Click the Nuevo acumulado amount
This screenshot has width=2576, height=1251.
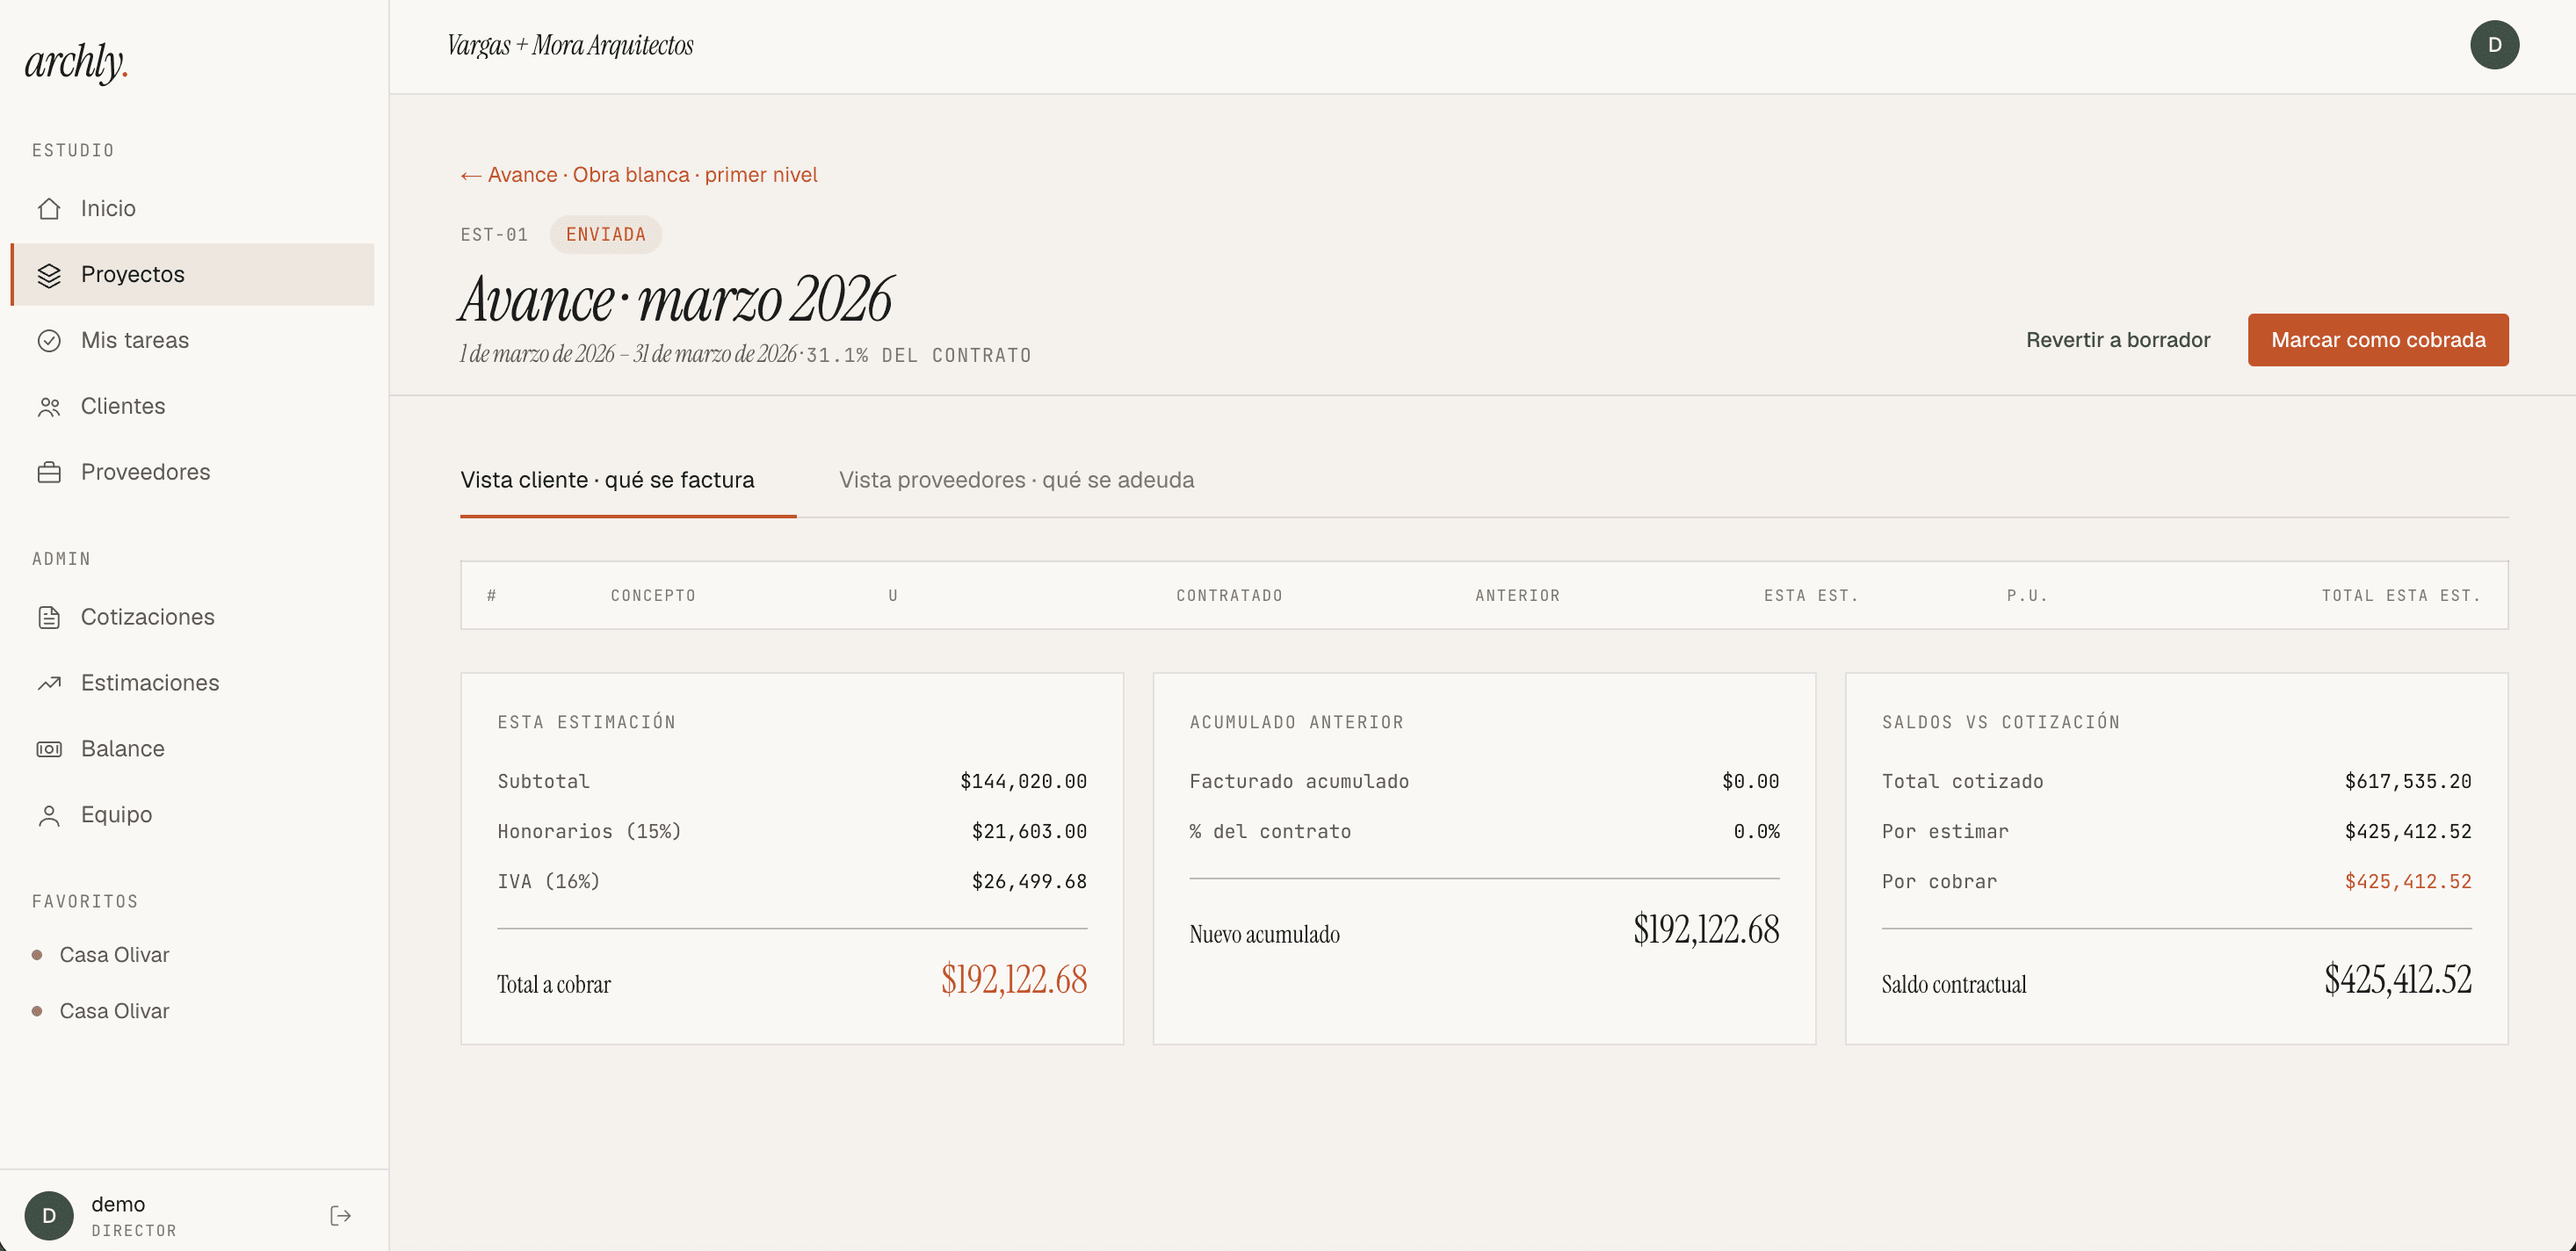point(1706,929)
